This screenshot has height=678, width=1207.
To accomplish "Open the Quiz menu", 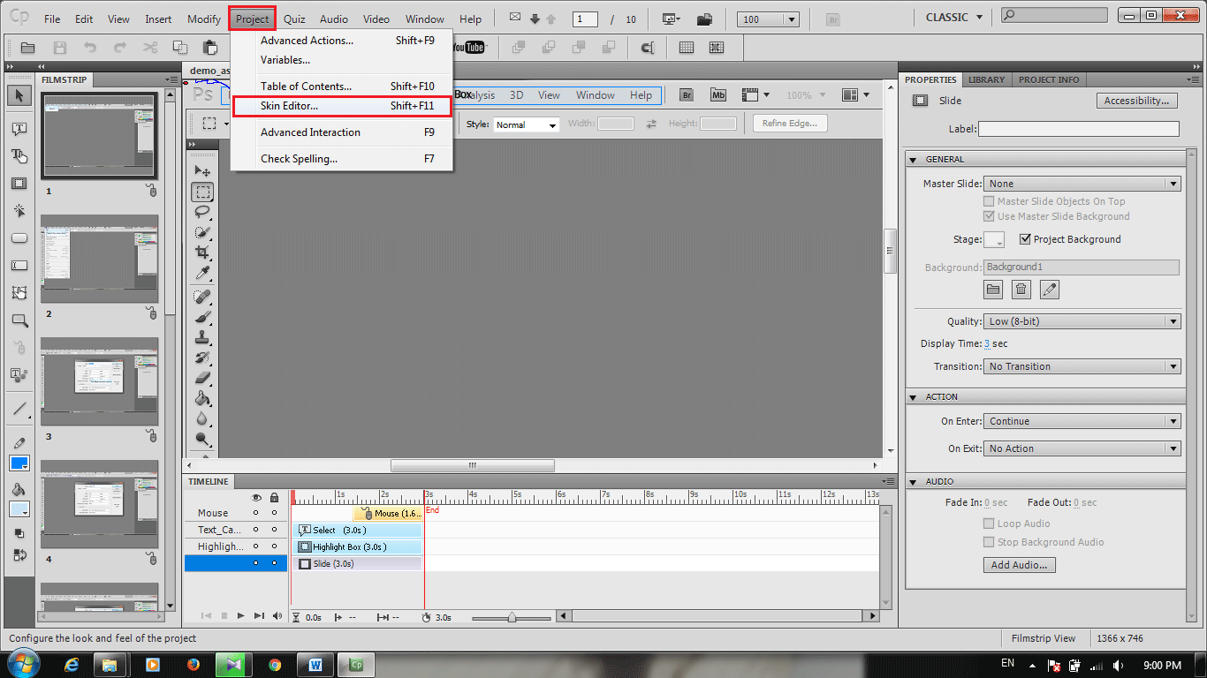I will 294,19.
